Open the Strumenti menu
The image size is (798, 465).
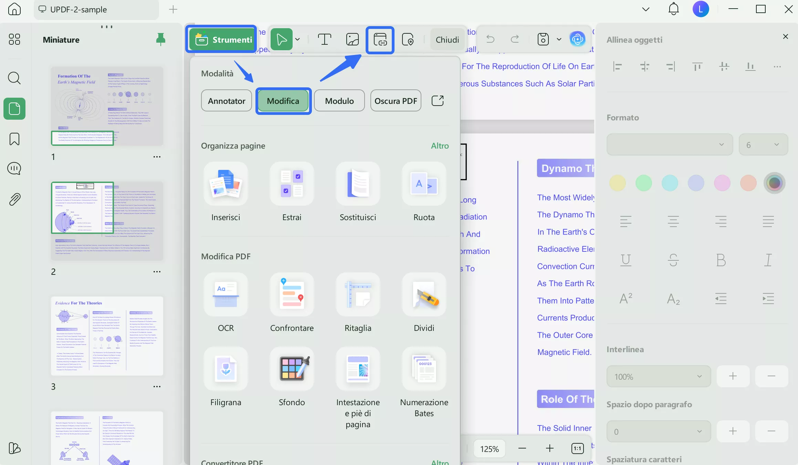[x=221, y=39]
